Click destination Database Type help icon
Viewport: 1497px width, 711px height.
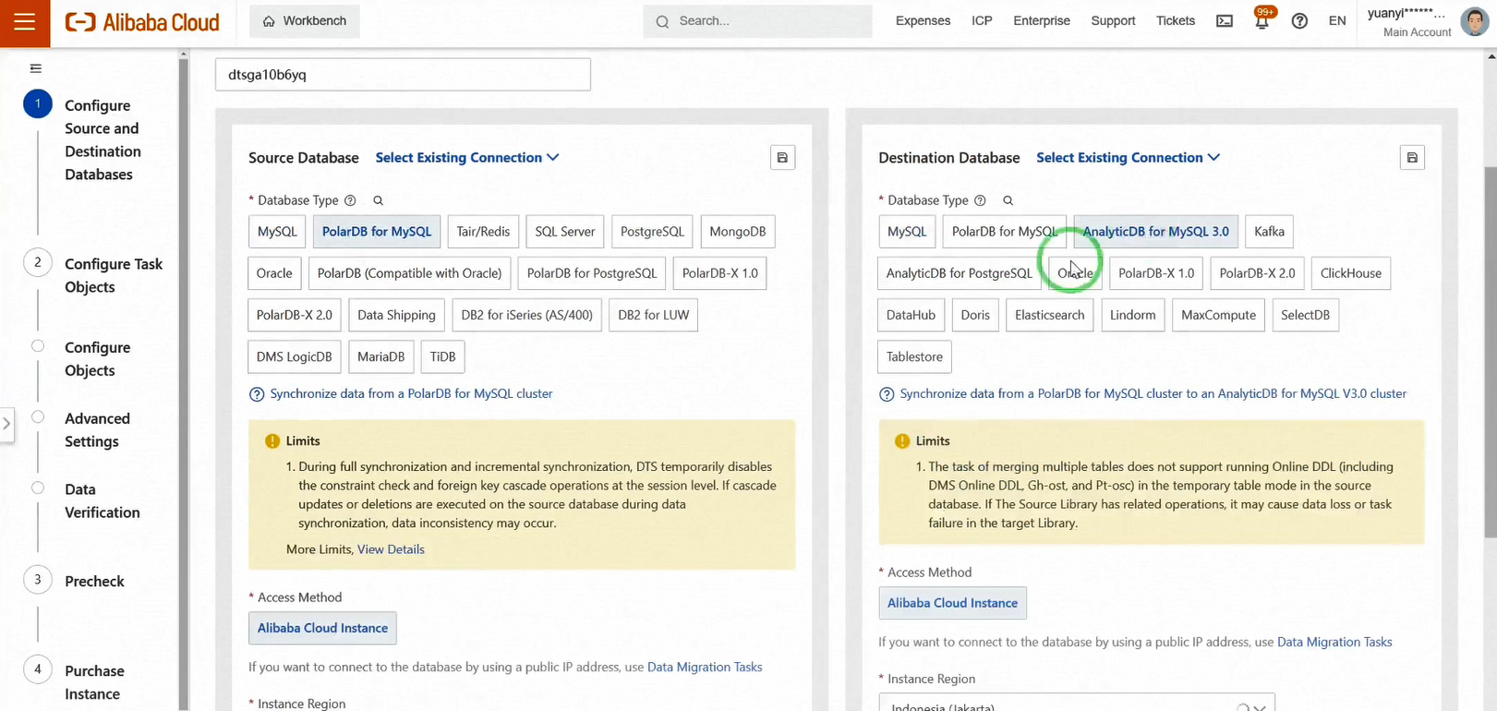click(980, 200)
